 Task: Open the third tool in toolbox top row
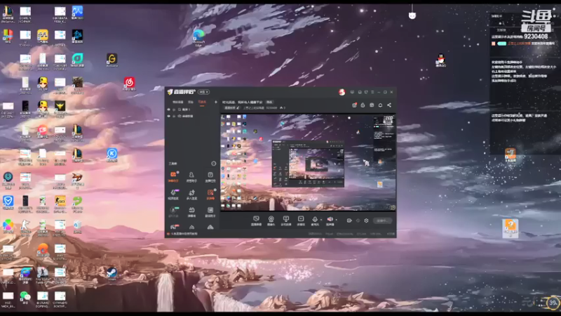[210, 176]
